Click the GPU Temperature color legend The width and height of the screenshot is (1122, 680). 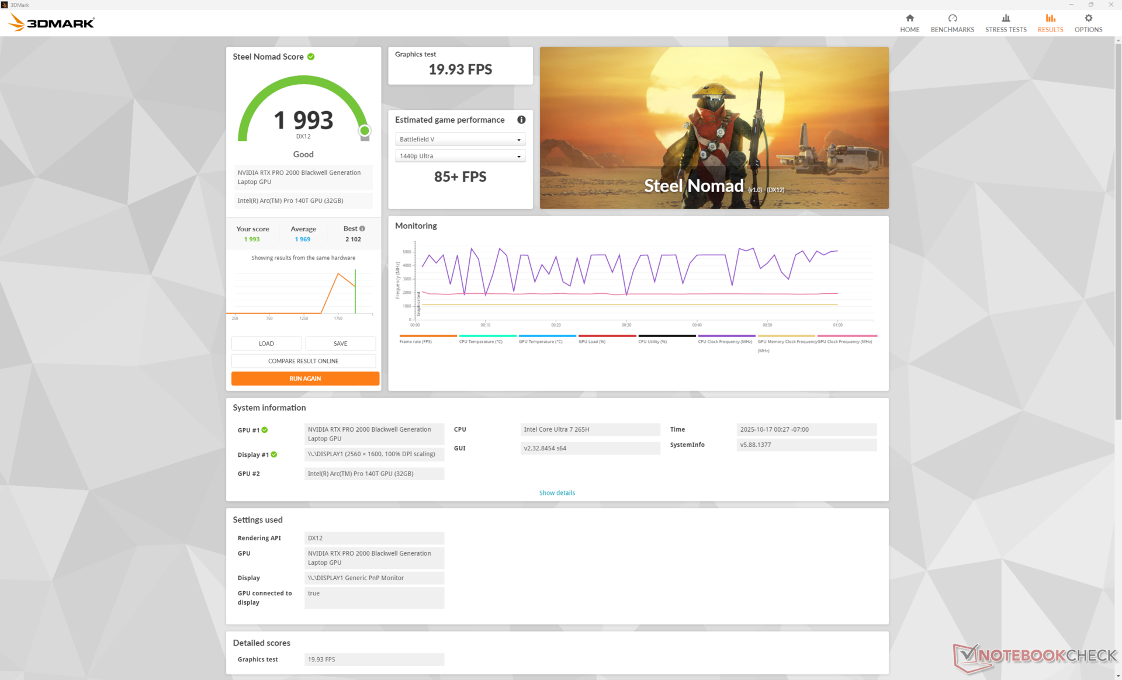point(540,341)
